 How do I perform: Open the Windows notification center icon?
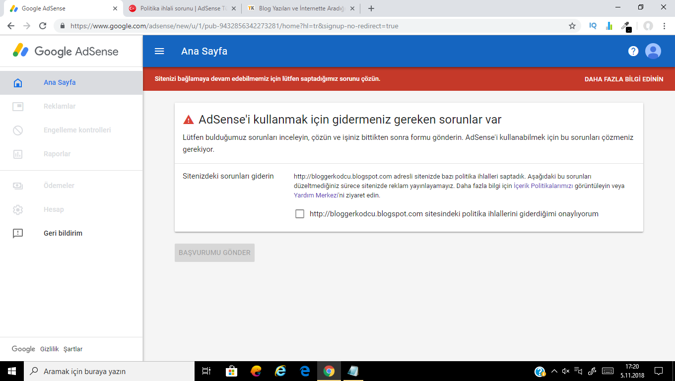(659, 371)
